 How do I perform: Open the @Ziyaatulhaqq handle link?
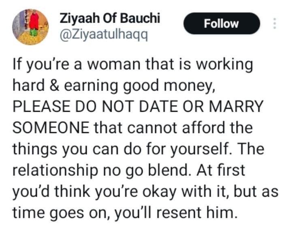click(x=104, y=35)
